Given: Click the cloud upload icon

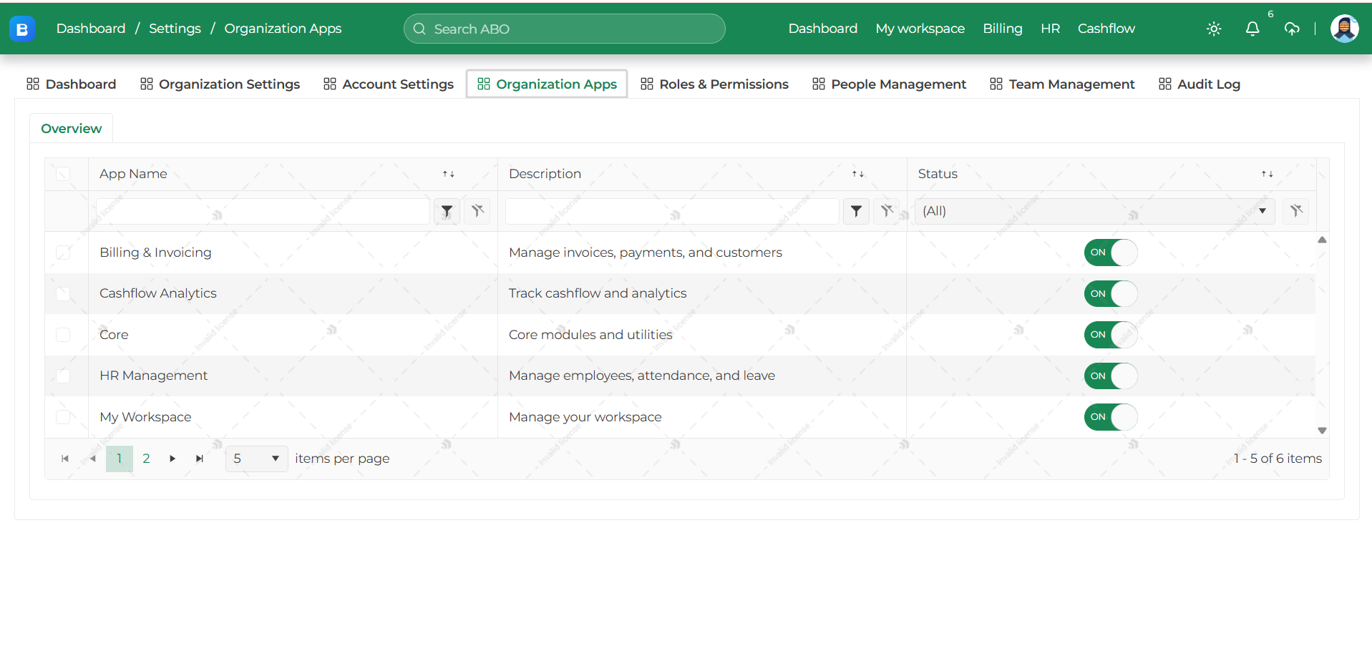Looking at the screenshot, I should pos(1292,29).
